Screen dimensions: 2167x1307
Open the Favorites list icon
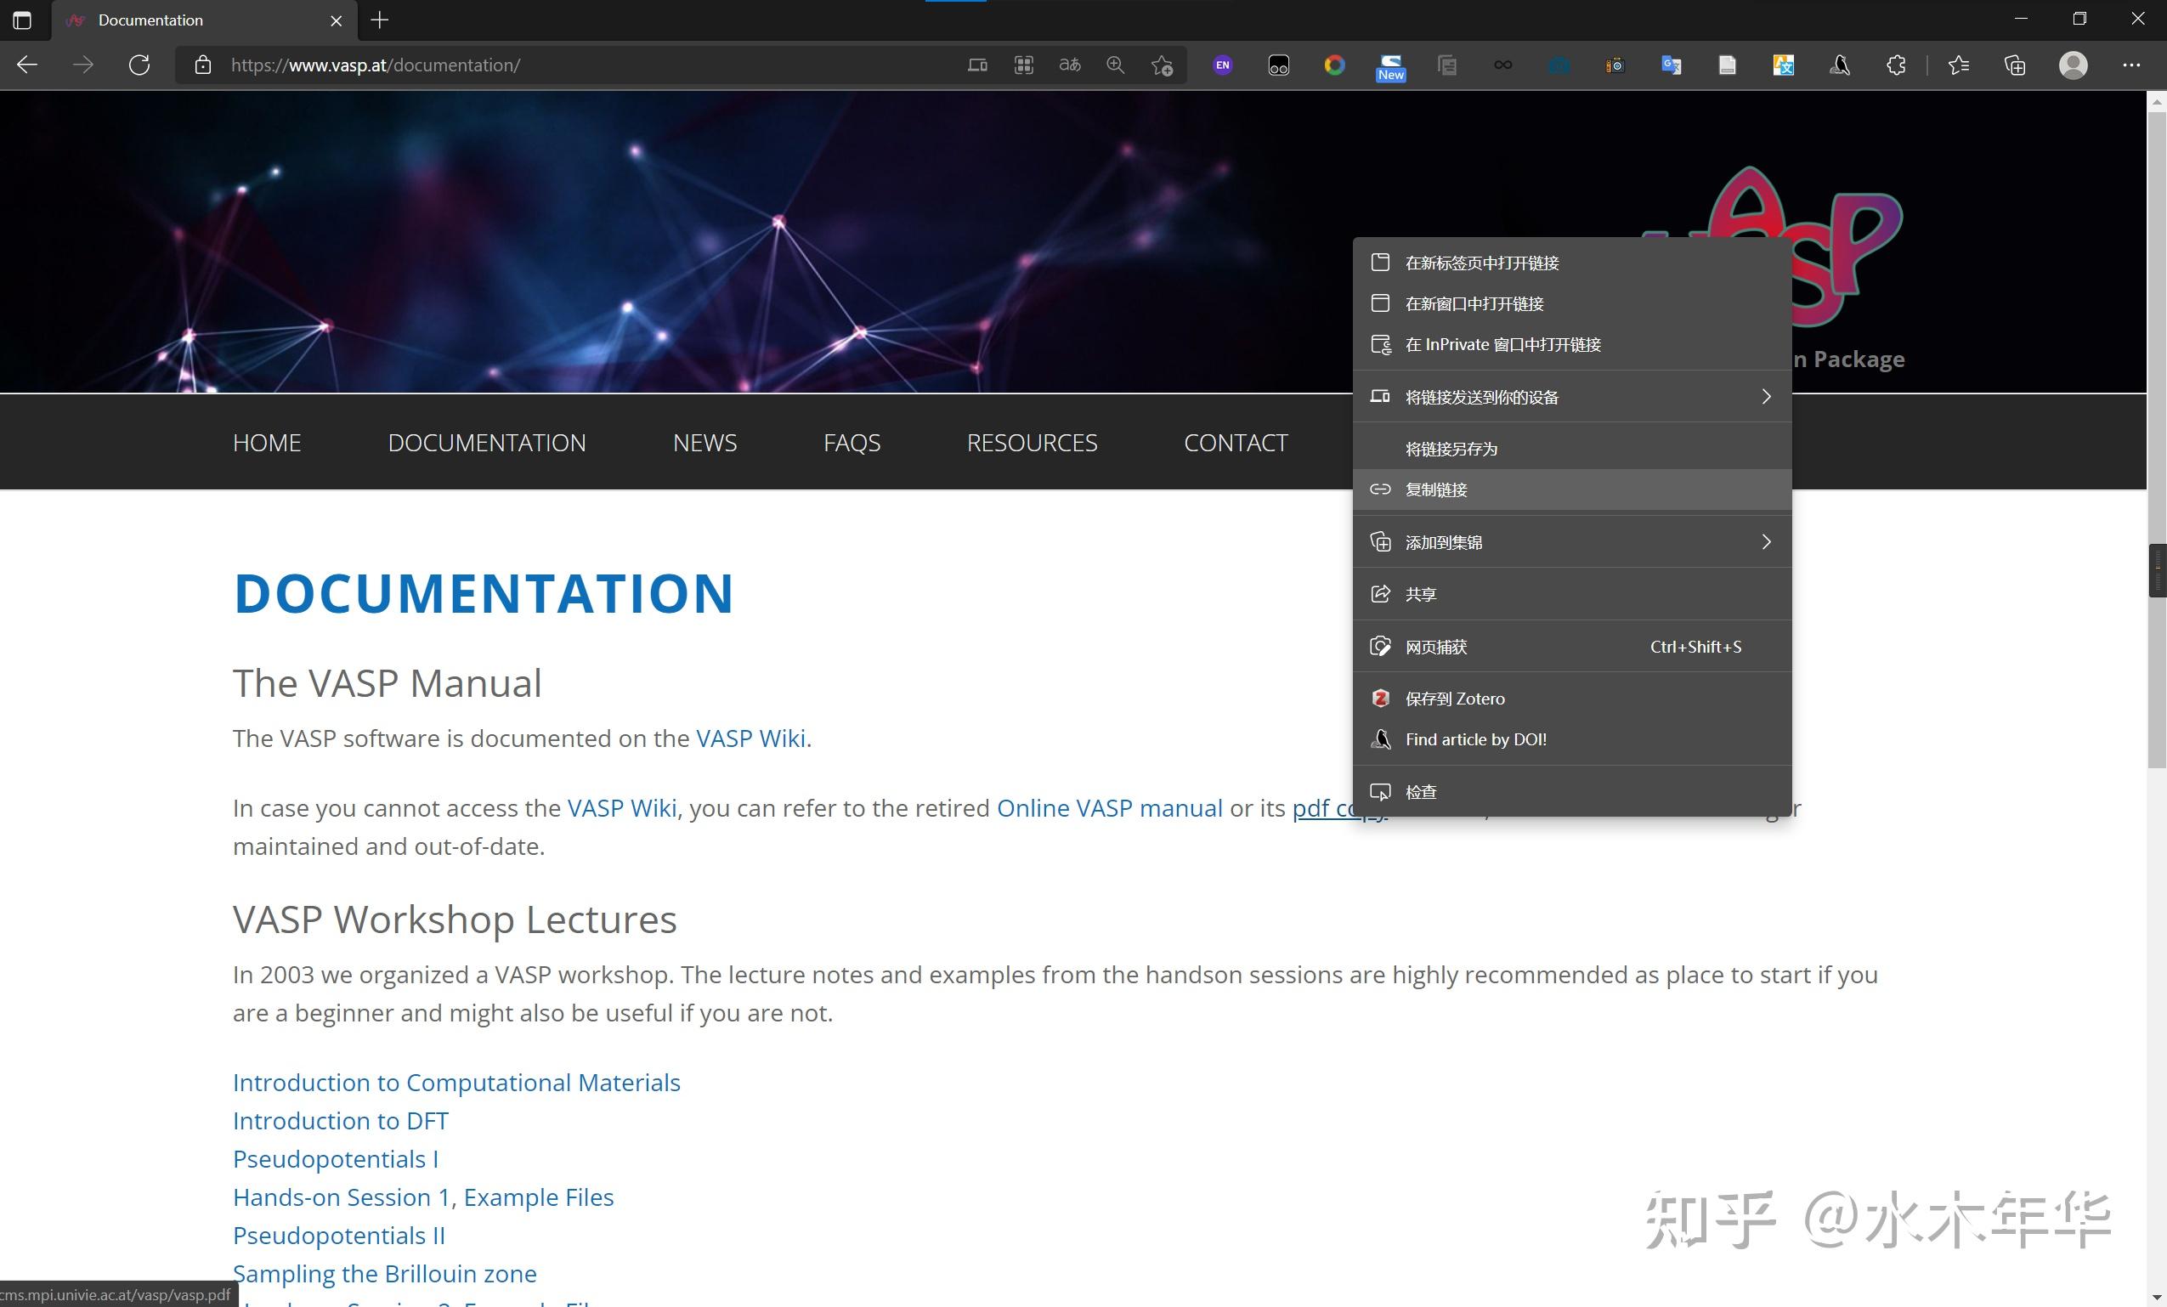pos(1959,65)
